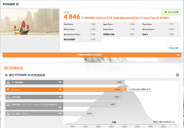This screenshot has height=128, width=184.
Task: Click the Spreadsheet Score value 8 209
Action: pyautogui.click(x=93, y=34)
